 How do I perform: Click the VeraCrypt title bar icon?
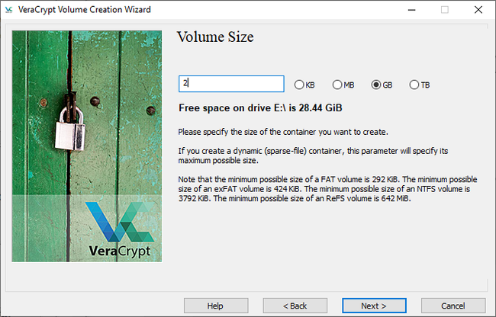click(x=9, y=10)
